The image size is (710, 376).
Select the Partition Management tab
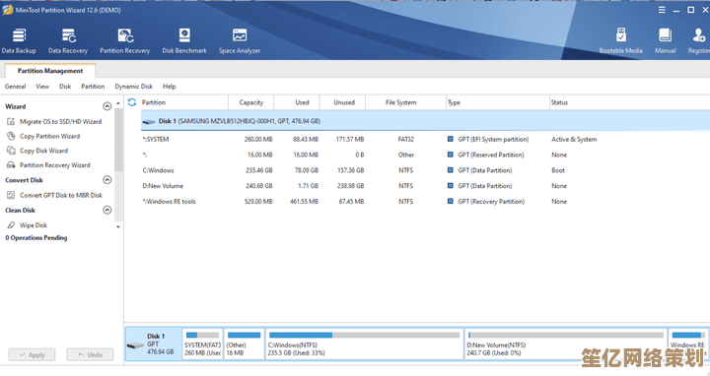click(50, 71)
